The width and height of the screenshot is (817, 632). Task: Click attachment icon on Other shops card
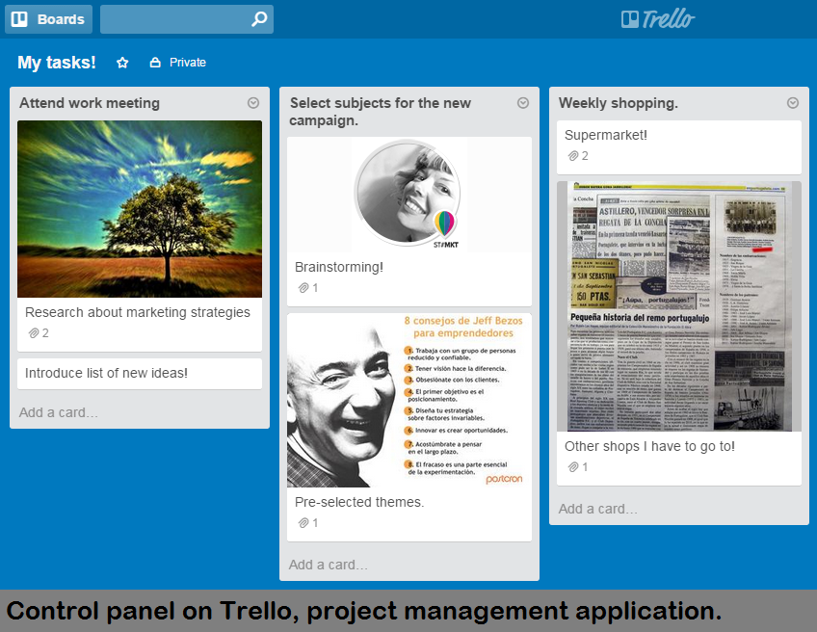[573, 467]
